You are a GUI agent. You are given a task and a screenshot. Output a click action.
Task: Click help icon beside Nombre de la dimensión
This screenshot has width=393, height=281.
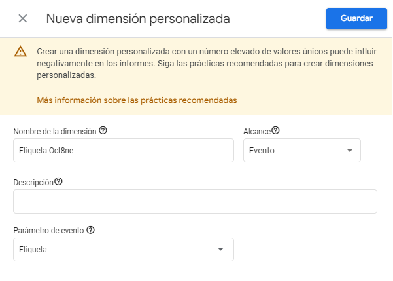tap(103, 130)
